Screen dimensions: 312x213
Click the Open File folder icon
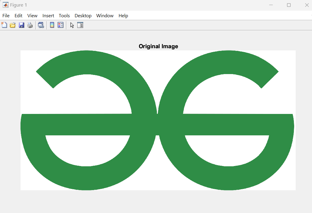[x=13, y=25]
